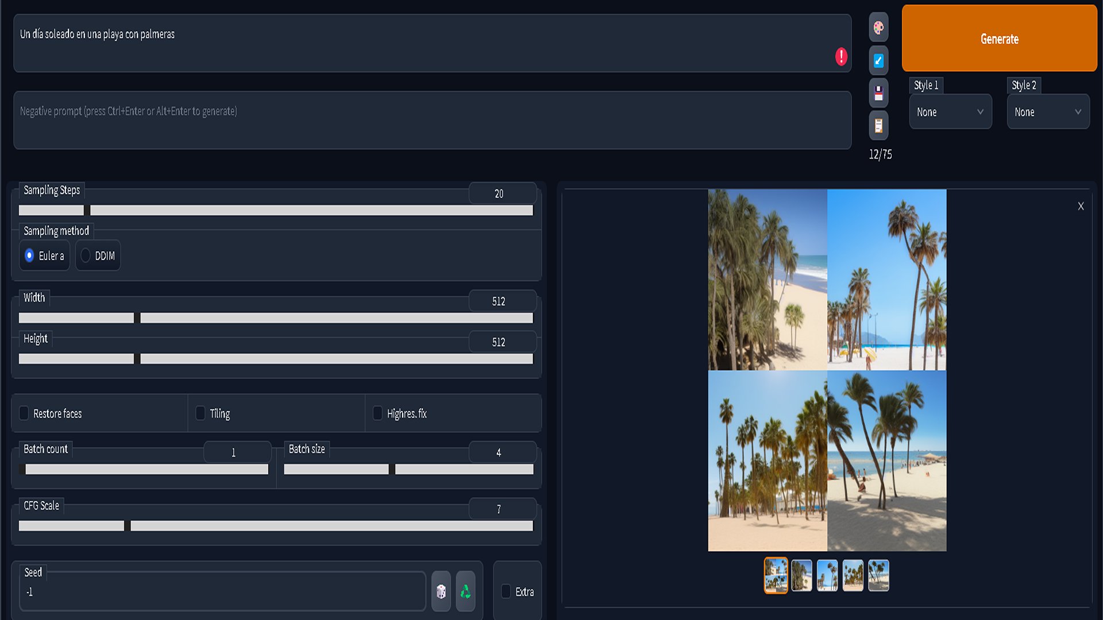Image resolution: width=1103 pixels, height=620 pixels.
Task: Open the Style 1 dropdown
Action: (x=950, y=112)
